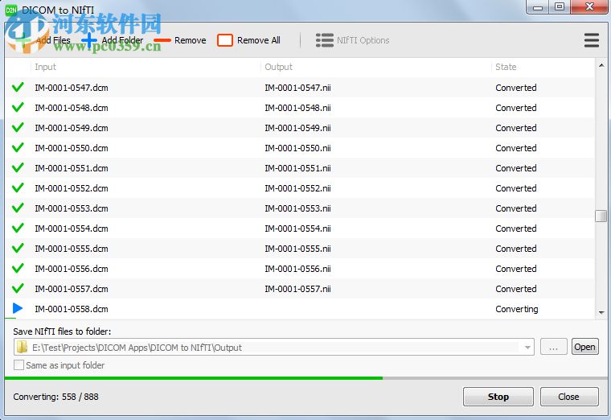Click the NIfTI Options label
This screenshot has height=420, width=611.
[363, 40]
